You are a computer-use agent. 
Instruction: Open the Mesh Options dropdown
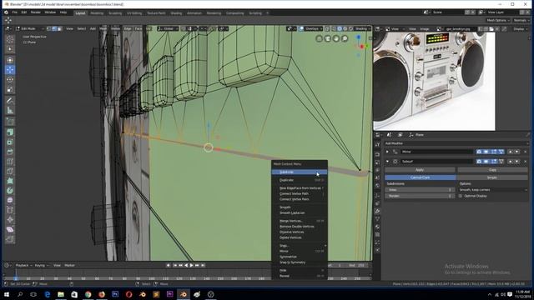coord(498,20)
